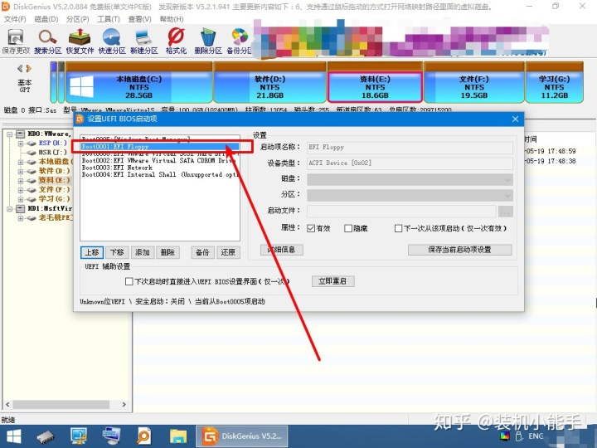The height and width of the screenshot is (448, 597).
Task: Close the UEFI BIOS boot settings dialog
Action: tap(515, 119)
